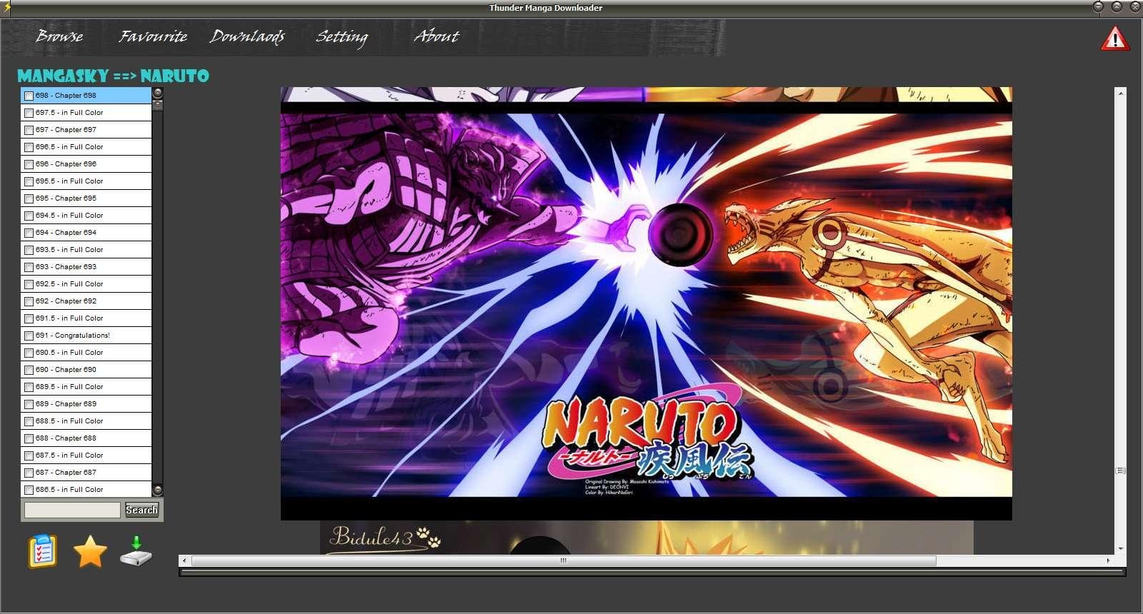Pick the '686.5 - in Full Color' row
This screenshot has width=1143, height=614.
(x=86, y=490)
